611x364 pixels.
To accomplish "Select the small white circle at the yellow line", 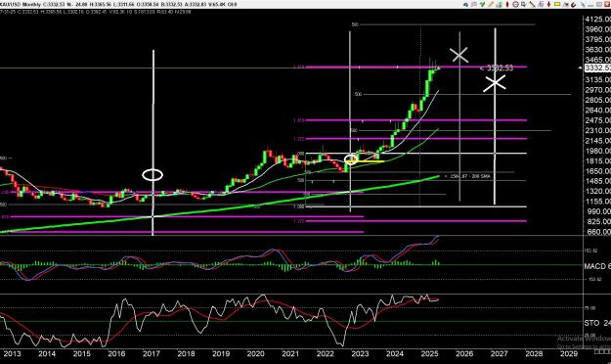I will (x=351, y=159).
